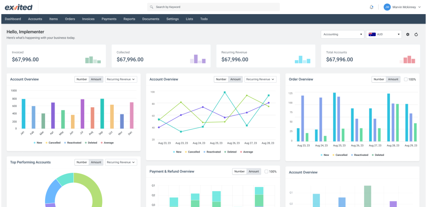427x207 pixels.
Task: Click the notification bell icon
Action: tap(372, 7)
